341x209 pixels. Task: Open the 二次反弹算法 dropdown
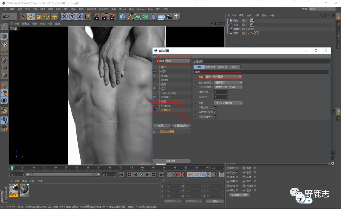tap(228, 87)
